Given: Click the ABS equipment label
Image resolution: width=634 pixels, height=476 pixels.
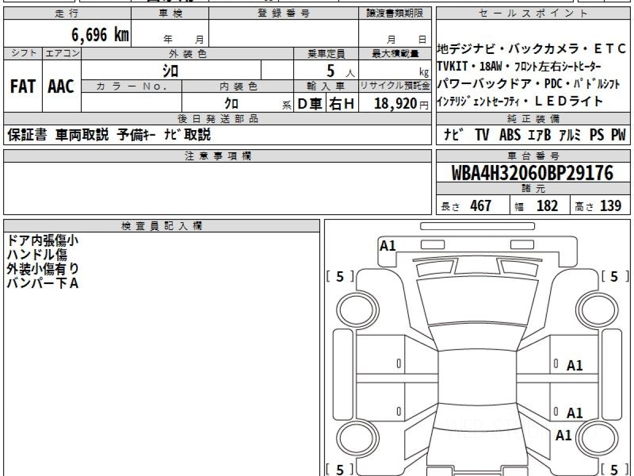Looking at the screenshot, I should pos(510,135).
